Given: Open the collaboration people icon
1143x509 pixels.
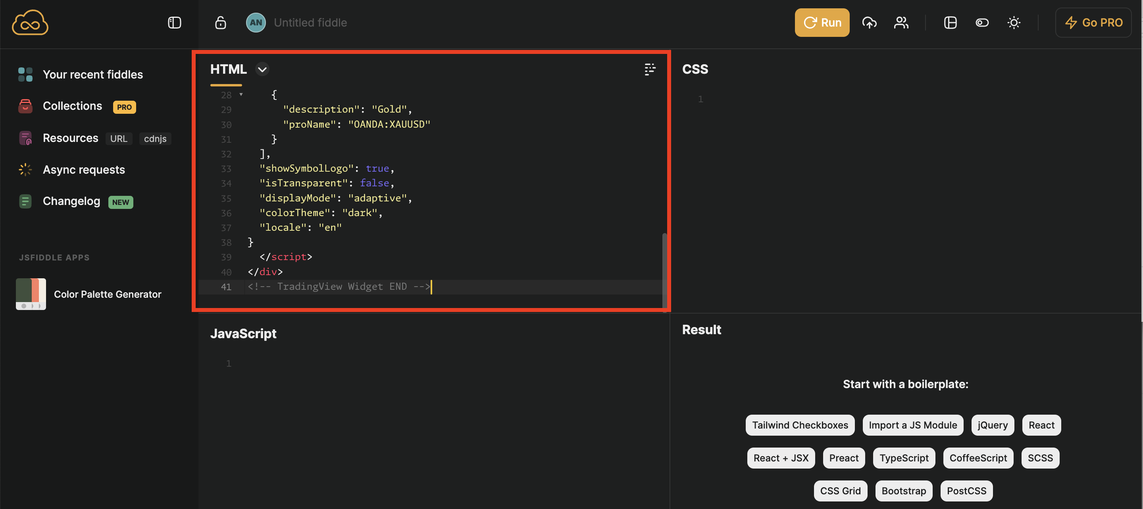Looking at the screenshot, I should click(x=901, y=23).
